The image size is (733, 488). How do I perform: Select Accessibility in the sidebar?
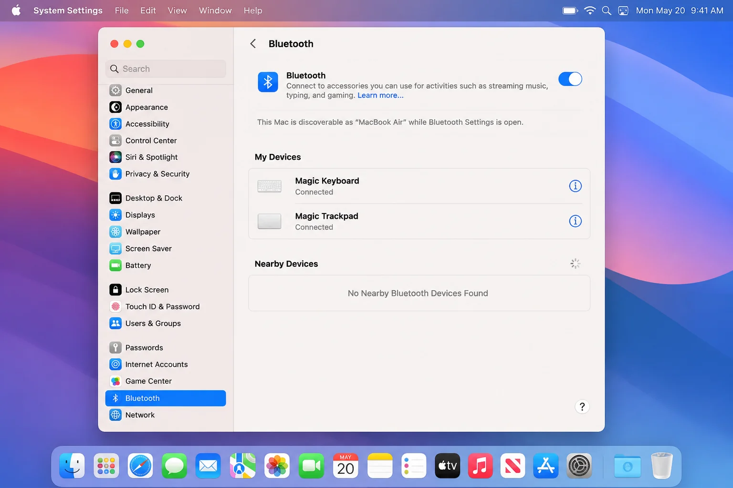[166, 124]
